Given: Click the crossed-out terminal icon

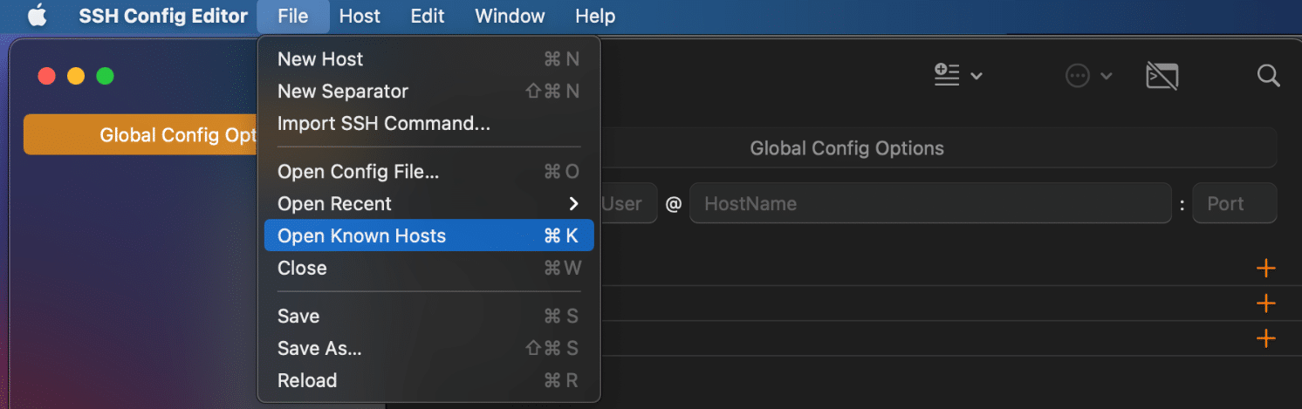Looking at the screenshot, I should click(x=1162, y=77).
